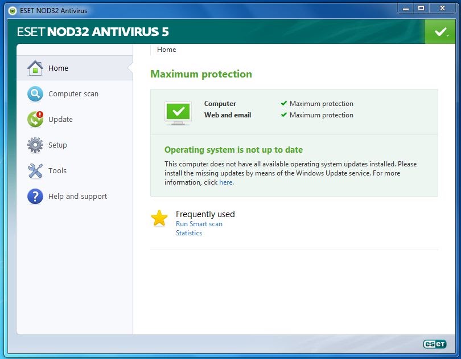Open the Statistics link

[x=189, y=233]
